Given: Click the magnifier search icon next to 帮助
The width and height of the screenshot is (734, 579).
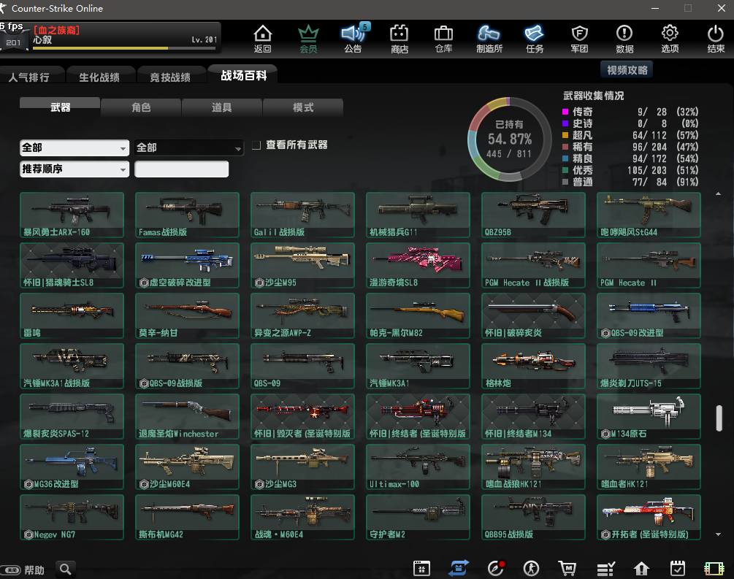Looking at the screenshot, I should click(66, 570).
